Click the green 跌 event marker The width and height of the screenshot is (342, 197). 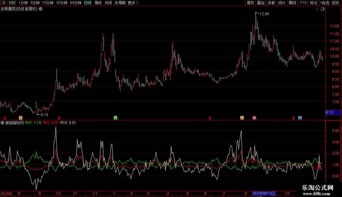[x=116, y=118]
